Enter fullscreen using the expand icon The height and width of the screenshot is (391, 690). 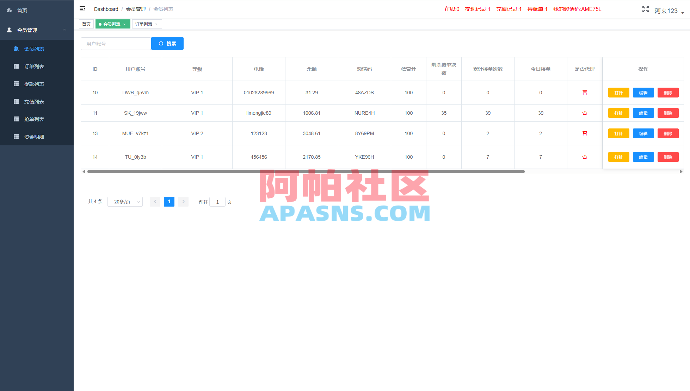pyautogui.click(x=645, y=10)
